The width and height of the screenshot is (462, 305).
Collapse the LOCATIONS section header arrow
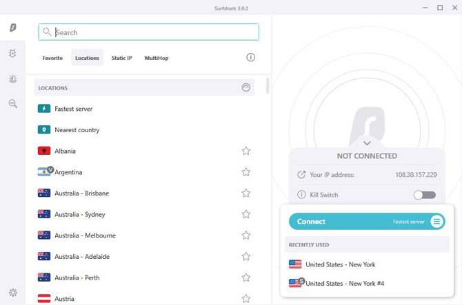tap(246, 87)
